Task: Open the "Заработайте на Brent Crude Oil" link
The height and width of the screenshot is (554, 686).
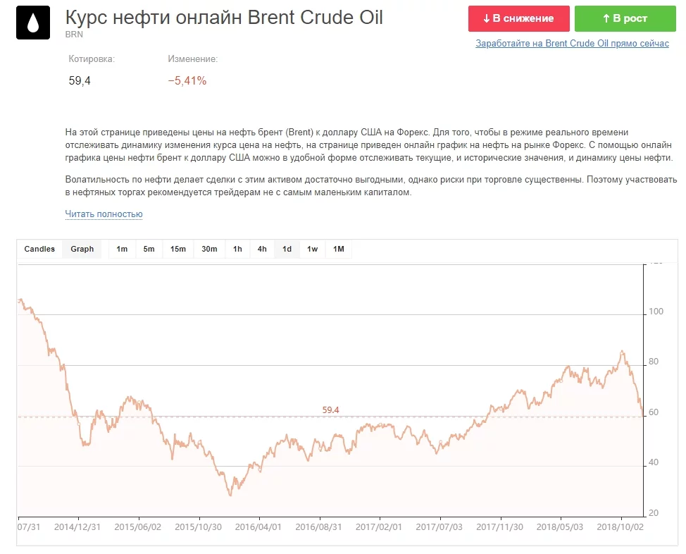Action: (x=572, y=44)
